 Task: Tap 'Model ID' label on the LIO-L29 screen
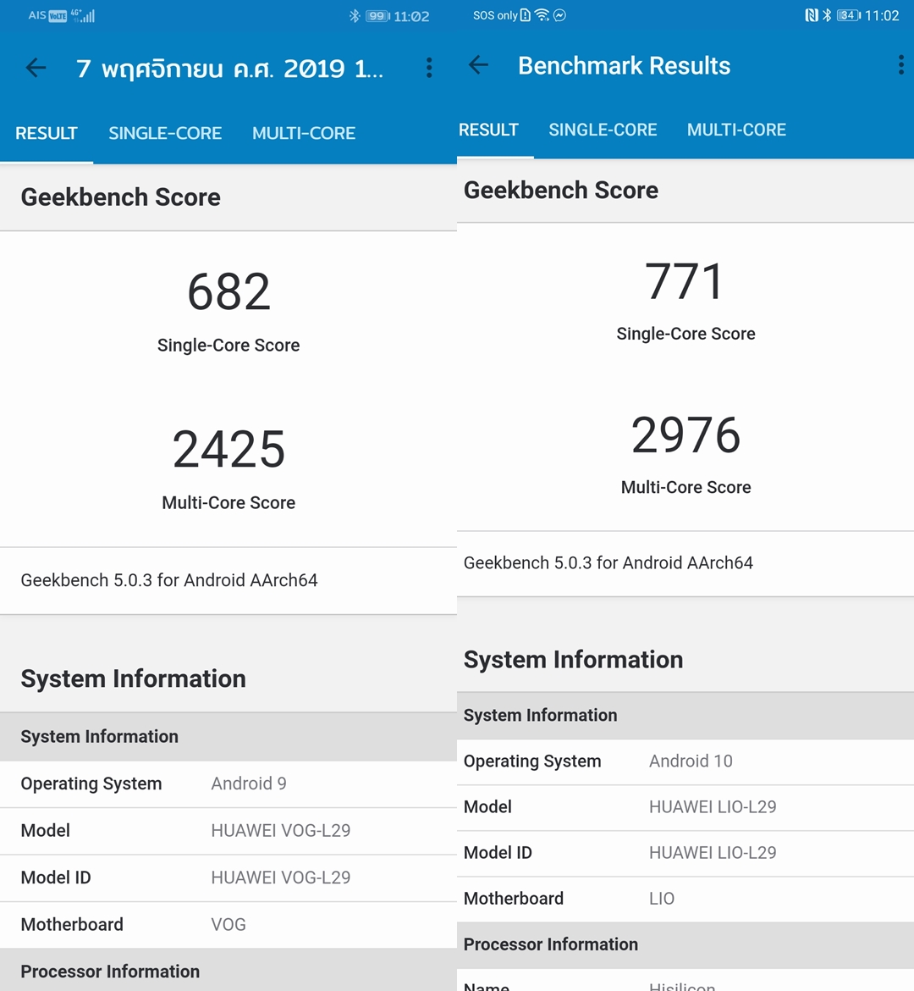(x=498, y=853)
